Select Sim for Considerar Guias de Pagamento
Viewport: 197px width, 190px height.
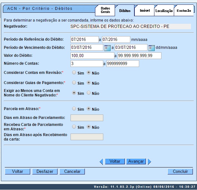[x=74, y=83]
